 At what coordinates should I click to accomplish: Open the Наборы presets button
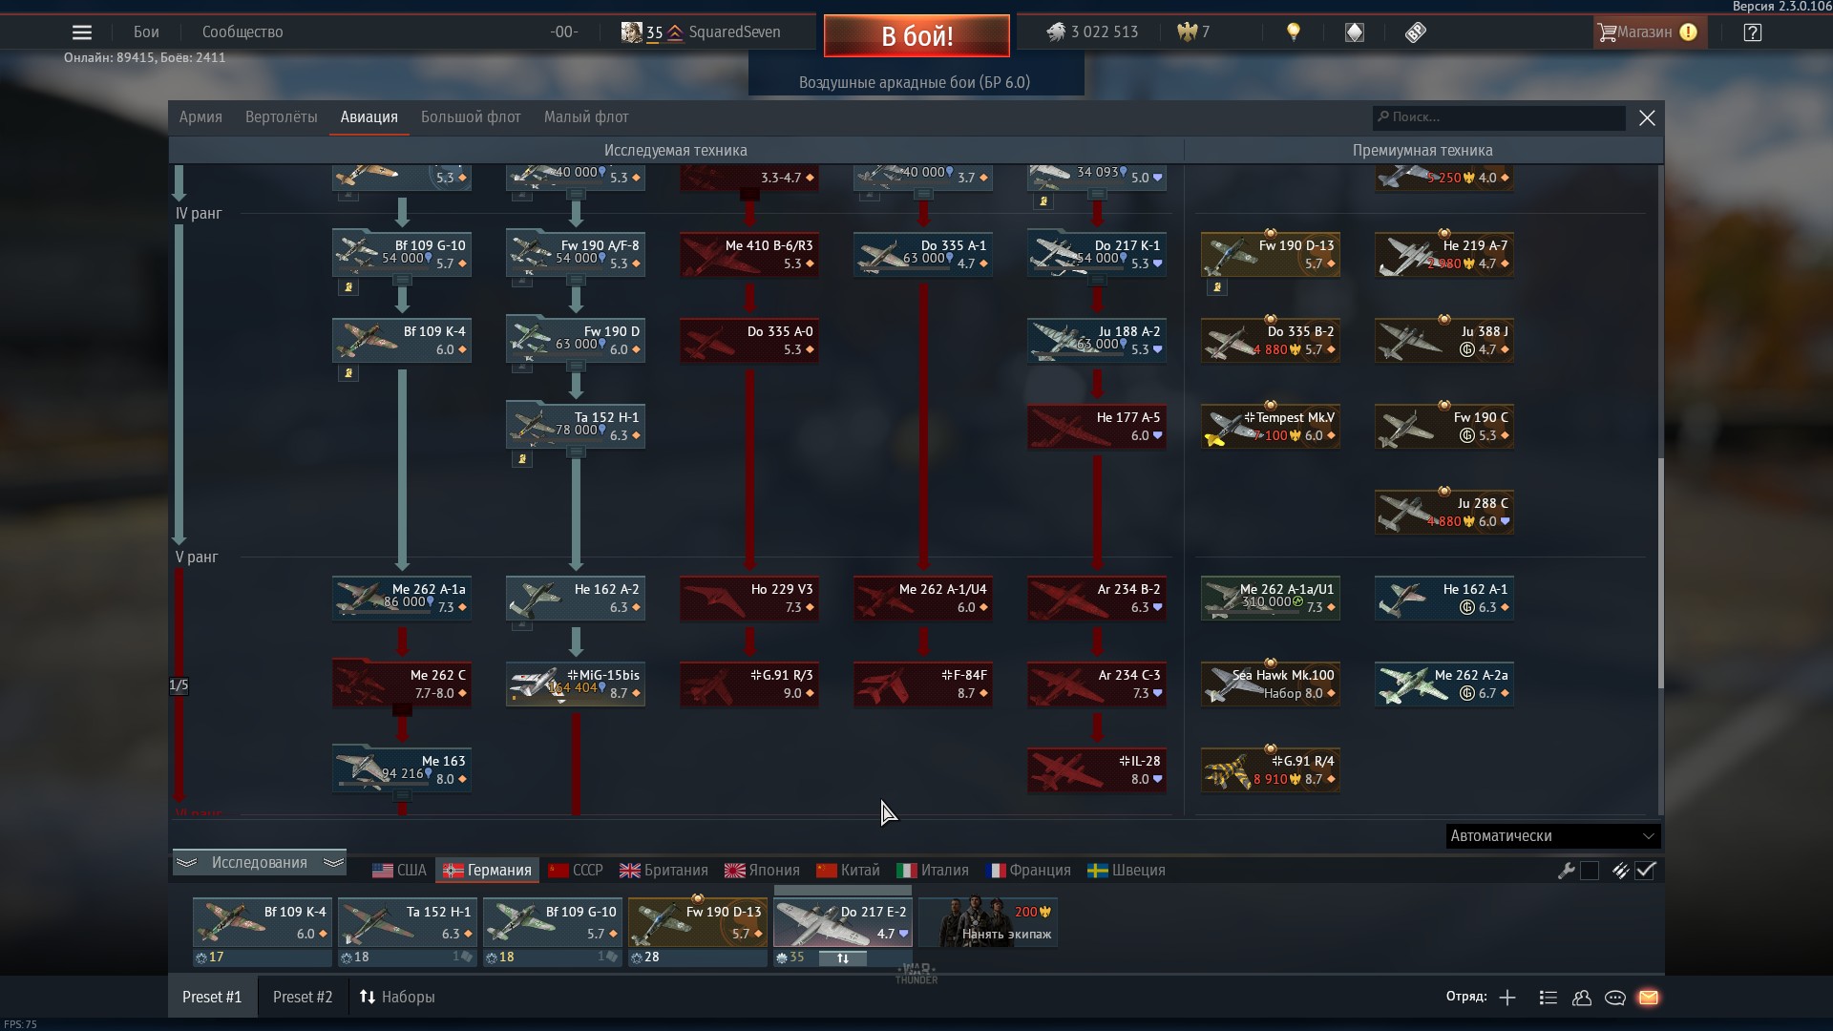click(397, 998)
